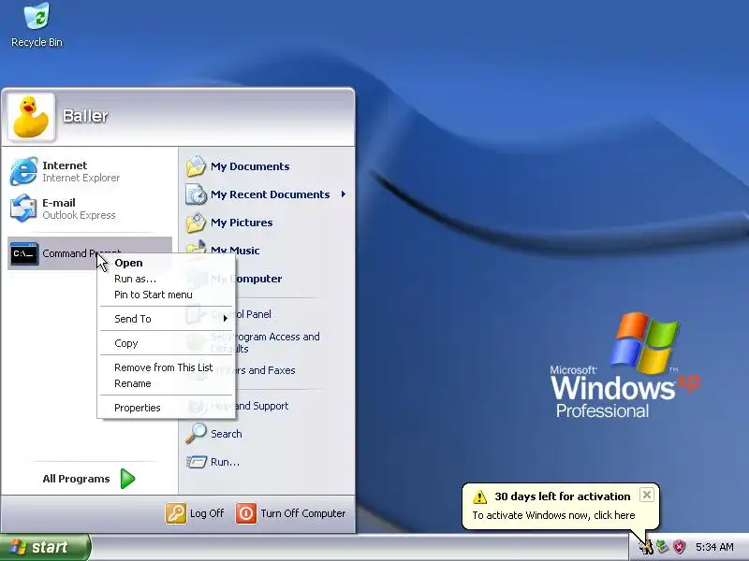
Task: Click the activation balloon warning icon
Action: click(479, 496)
